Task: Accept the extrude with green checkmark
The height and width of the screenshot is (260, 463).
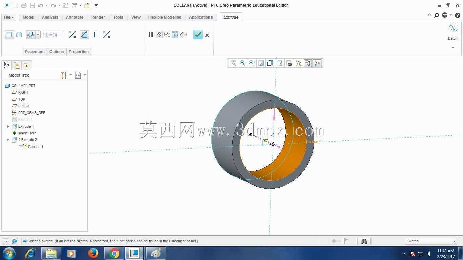Action: (198, 35)
